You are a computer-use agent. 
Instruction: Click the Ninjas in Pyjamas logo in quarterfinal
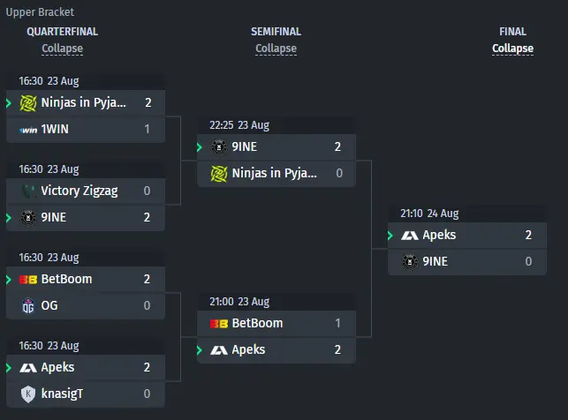pyautogui.click(x=28, y=103)
